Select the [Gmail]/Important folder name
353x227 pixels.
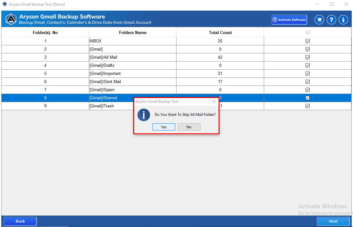(x=105, y=73)
